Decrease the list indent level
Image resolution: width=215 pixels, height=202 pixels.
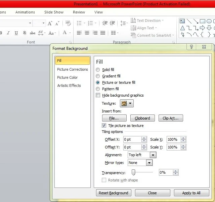[x=105, y=23]
